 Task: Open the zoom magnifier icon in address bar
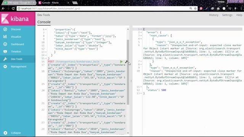click(191, 8)
